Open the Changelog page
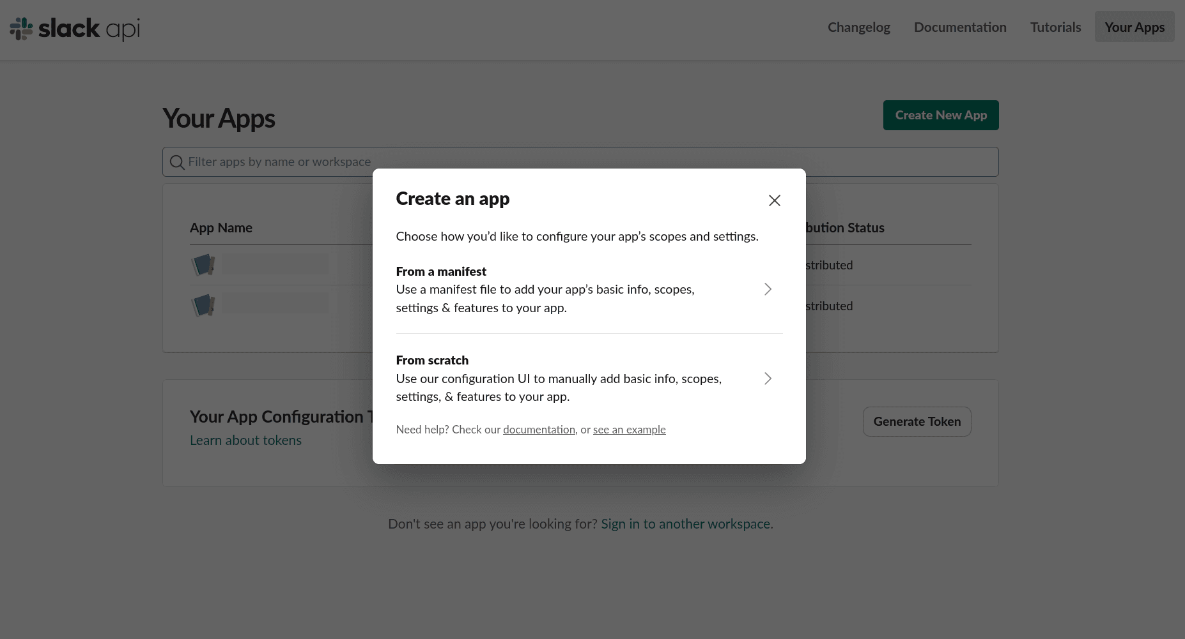This screenshot has height=639, width=1185. 859,27
